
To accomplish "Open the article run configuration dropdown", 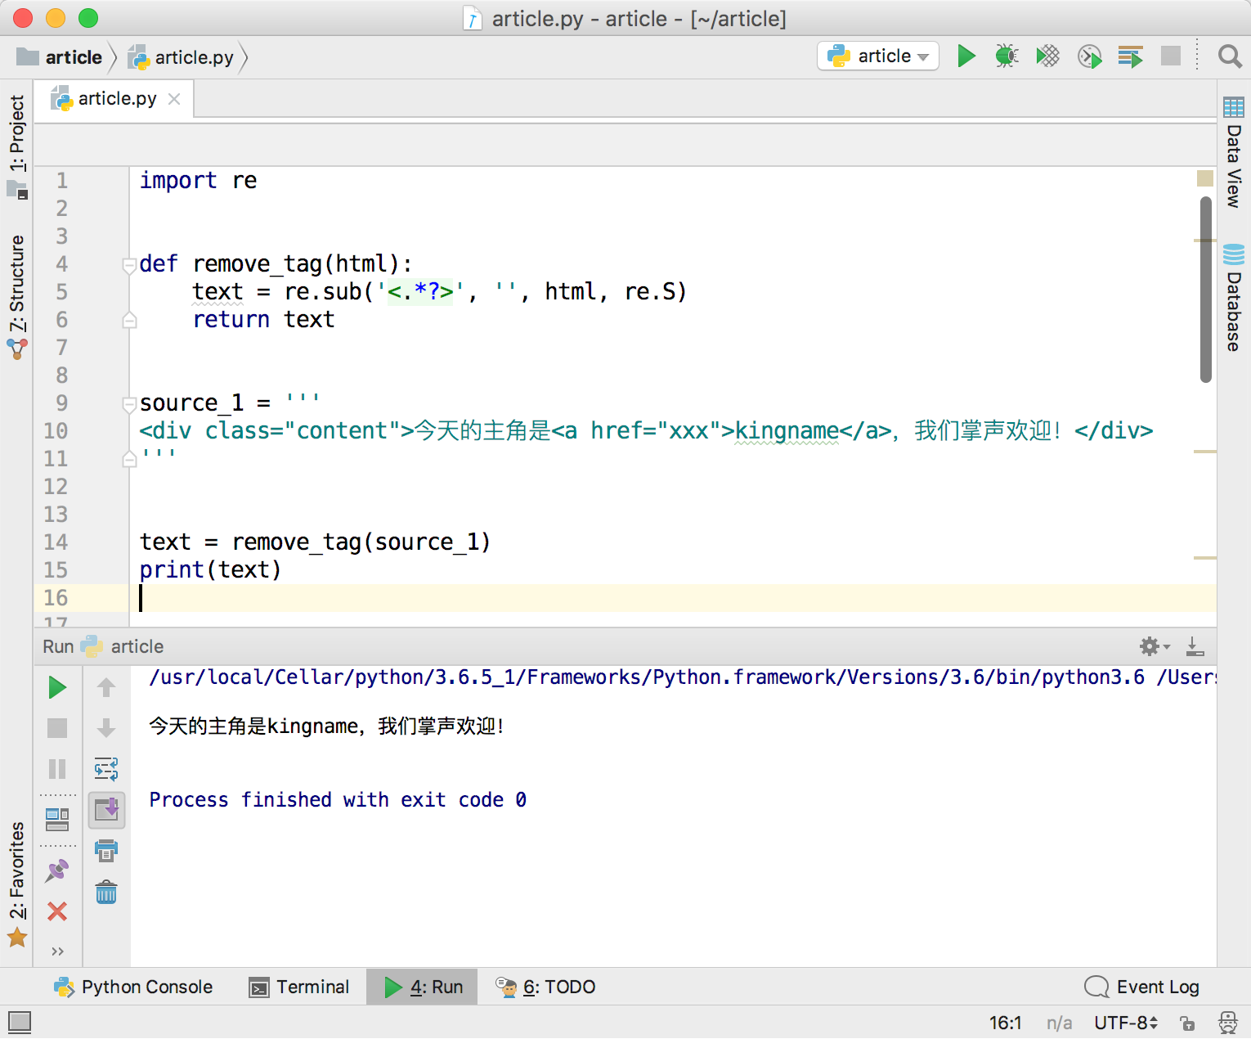I will click(x=878, y=56).
